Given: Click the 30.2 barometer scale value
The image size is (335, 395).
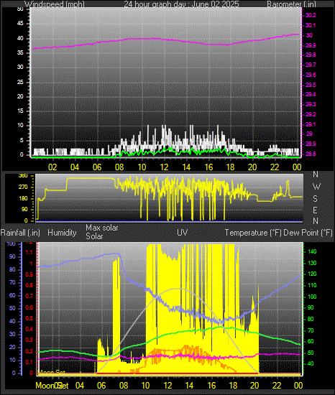Looking at the screenshot, I should [x=311, y=15].
